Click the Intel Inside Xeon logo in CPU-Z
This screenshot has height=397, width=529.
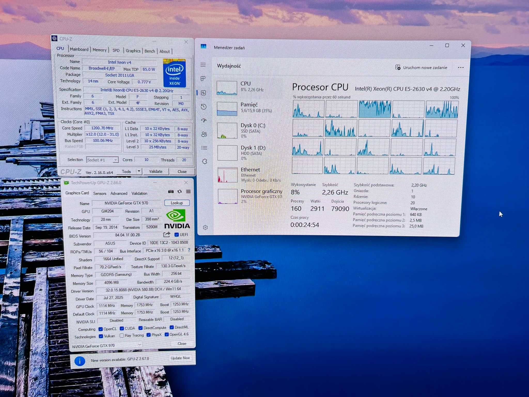(x=175, y=73)
